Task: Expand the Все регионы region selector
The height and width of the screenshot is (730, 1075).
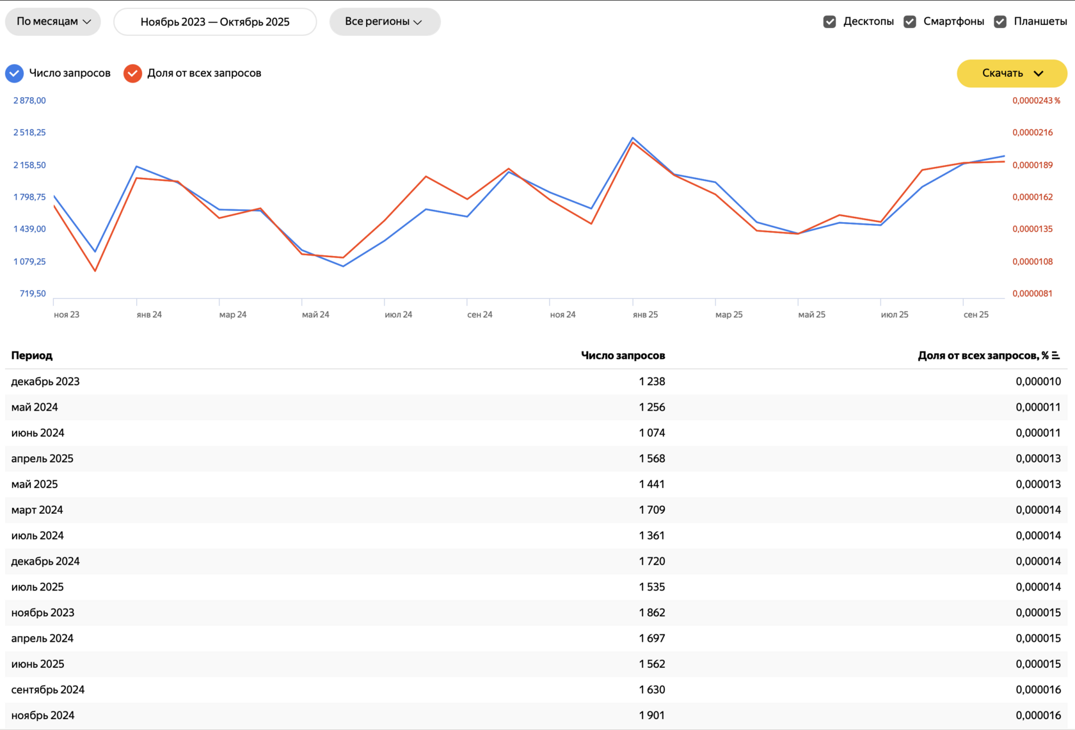Action: pyautogui.click(x=385, y=22)
